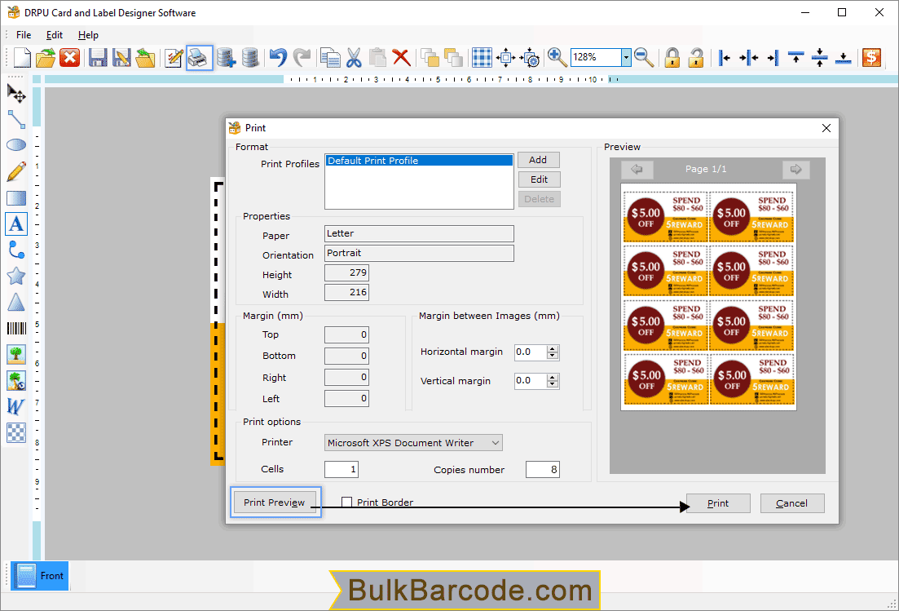
Task: Enable the Print Border checkbox
Action: point(346,503)
